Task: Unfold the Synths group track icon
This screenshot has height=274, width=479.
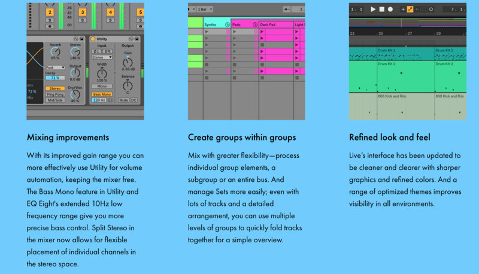Action: click(x=227, y=25)
